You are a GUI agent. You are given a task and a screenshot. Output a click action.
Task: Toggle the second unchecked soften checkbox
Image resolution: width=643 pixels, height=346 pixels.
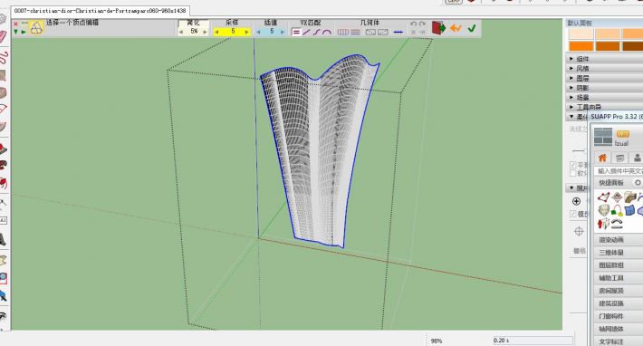pyautogui.click(x=573, y=173)
